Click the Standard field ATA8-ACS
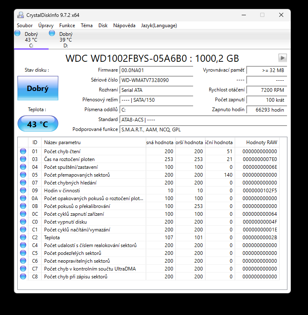The width and height of the screenshot is (308, 315). click(x=203, y=119)
